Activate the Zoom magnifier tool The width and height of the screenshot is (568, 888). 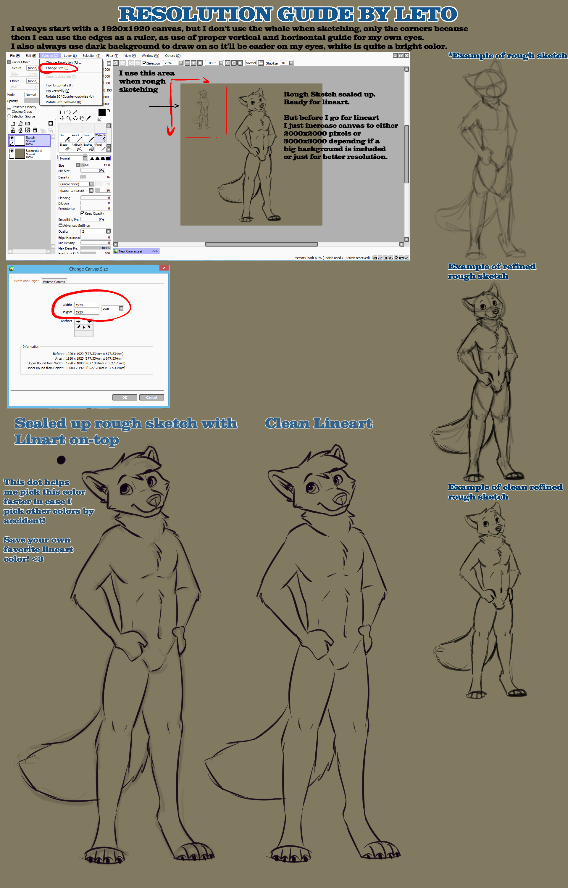69,118
